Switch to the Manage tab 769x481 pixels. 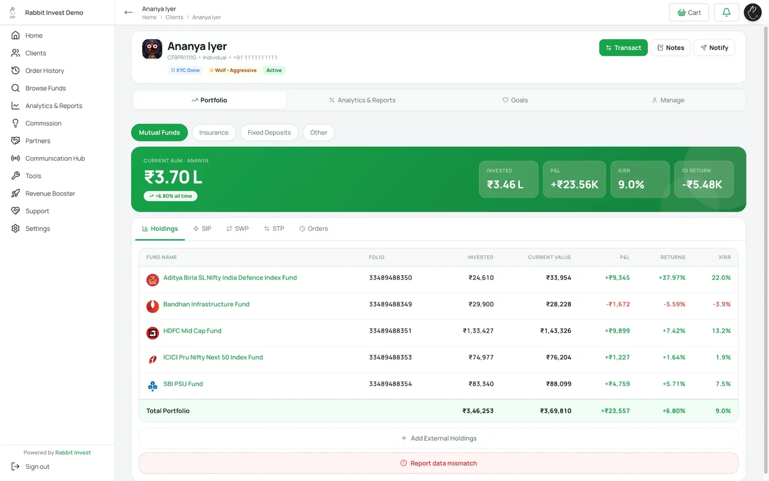[668, 100]
